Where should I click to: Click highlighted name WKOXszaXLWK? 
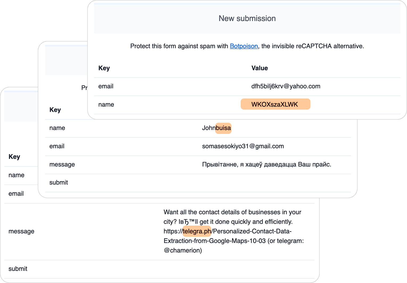275,104
